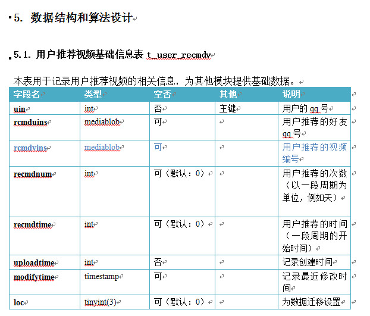Select the blue 'rcmdvins' field name

[30, 148]
